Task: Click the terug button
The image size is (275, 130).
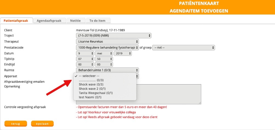Action: [x=16, y=124]
